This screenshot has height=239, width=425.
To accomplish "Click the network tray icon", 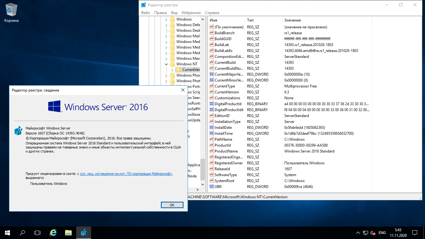I will [x=365, y=233].
